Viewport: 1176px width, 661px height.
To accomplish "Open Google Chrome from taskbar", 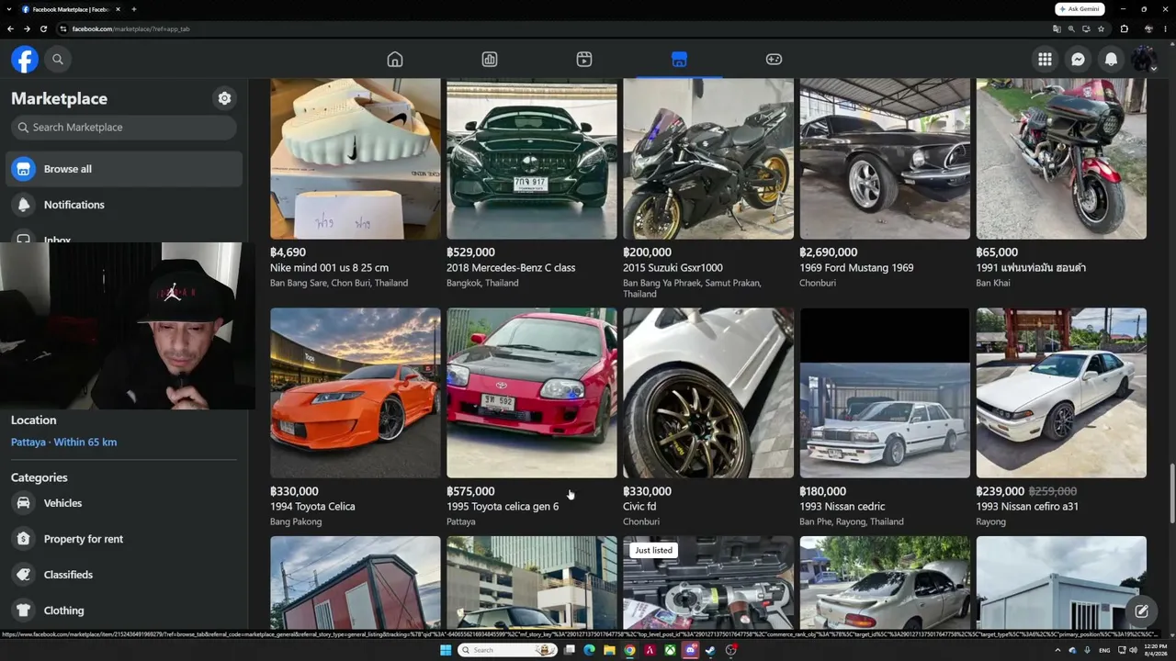I will click(629, 650).
